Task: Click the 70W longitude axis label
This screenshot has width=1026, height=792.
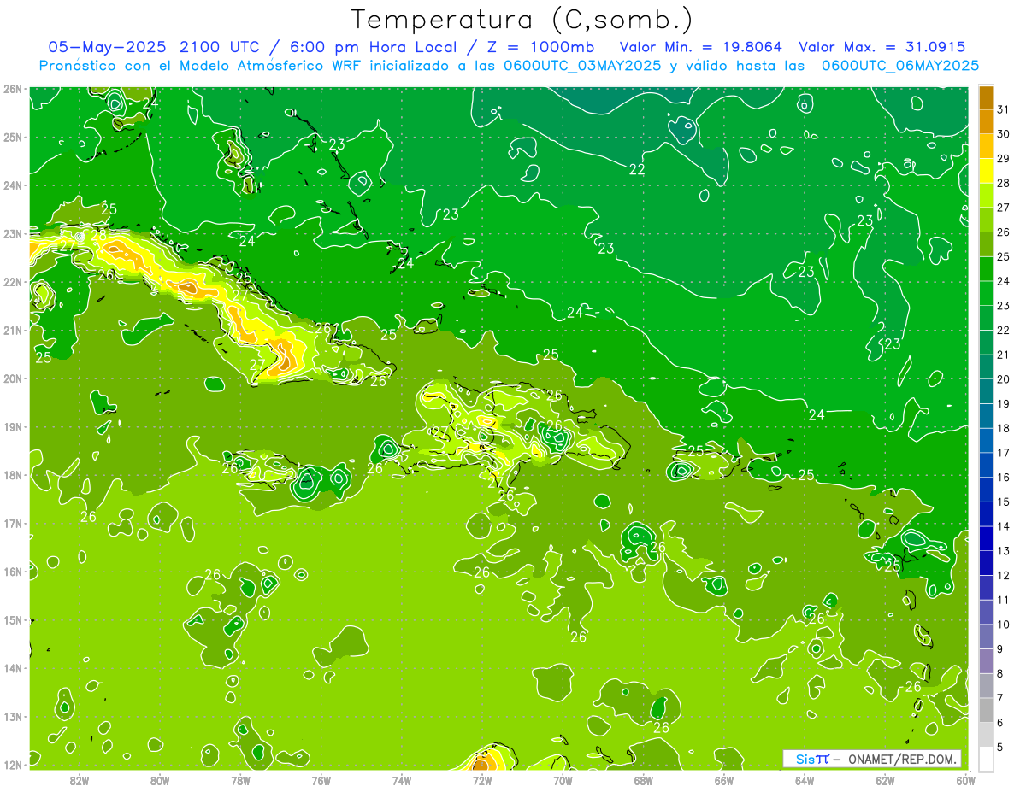Action: [563, 781]
